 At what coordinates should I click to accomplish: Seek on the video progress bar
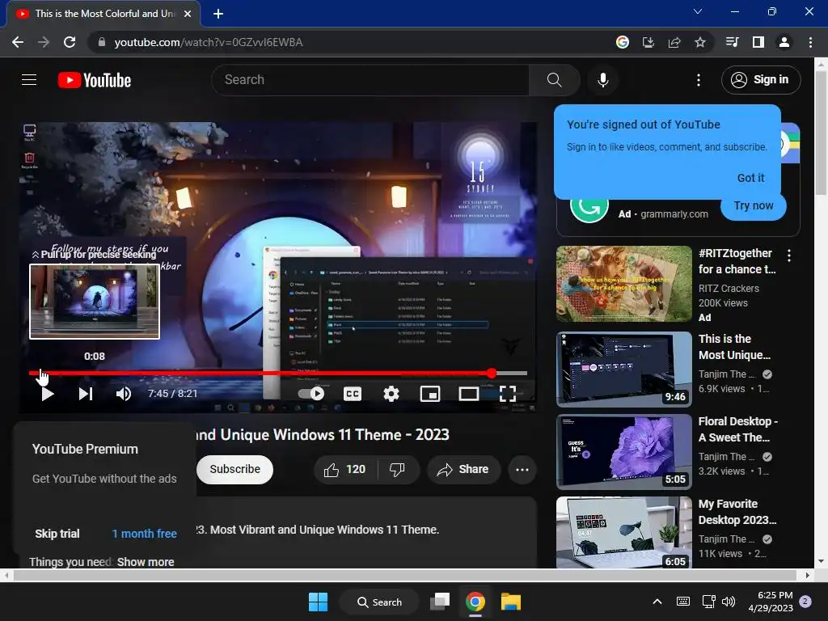coord(278,374)
